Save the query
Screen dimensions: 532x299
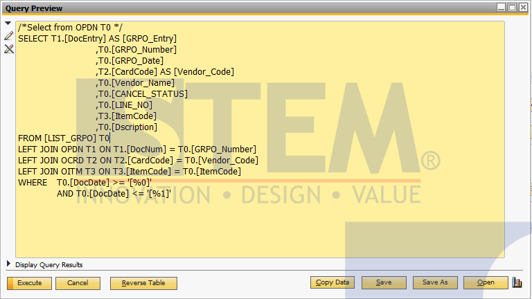pyautogui.click(x=384, y=282)
